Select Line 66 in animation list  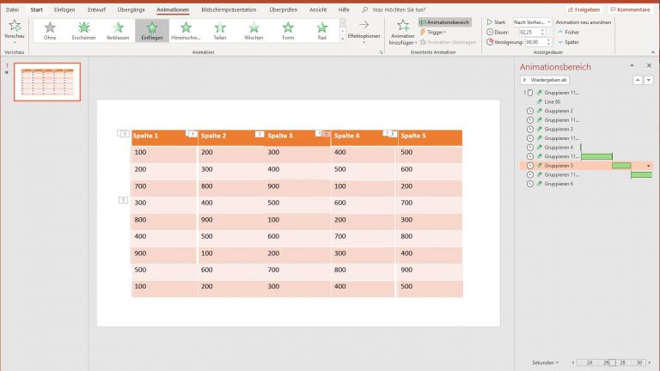(x=552, y=102)
